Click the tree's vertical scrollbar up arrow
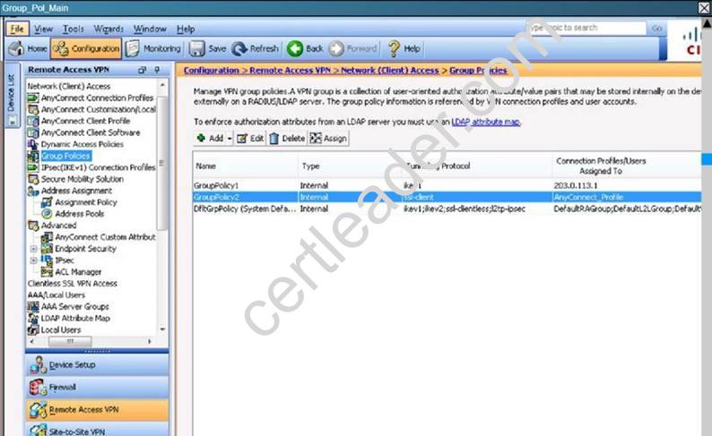Viewport: 712px width, 436px height. pos(162,85)
